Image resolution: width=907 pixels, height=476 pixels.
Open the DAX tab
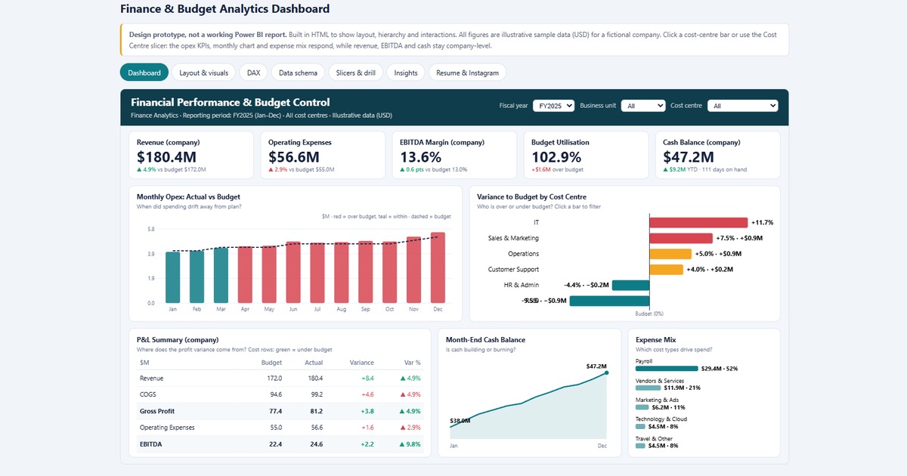[254, 73]
